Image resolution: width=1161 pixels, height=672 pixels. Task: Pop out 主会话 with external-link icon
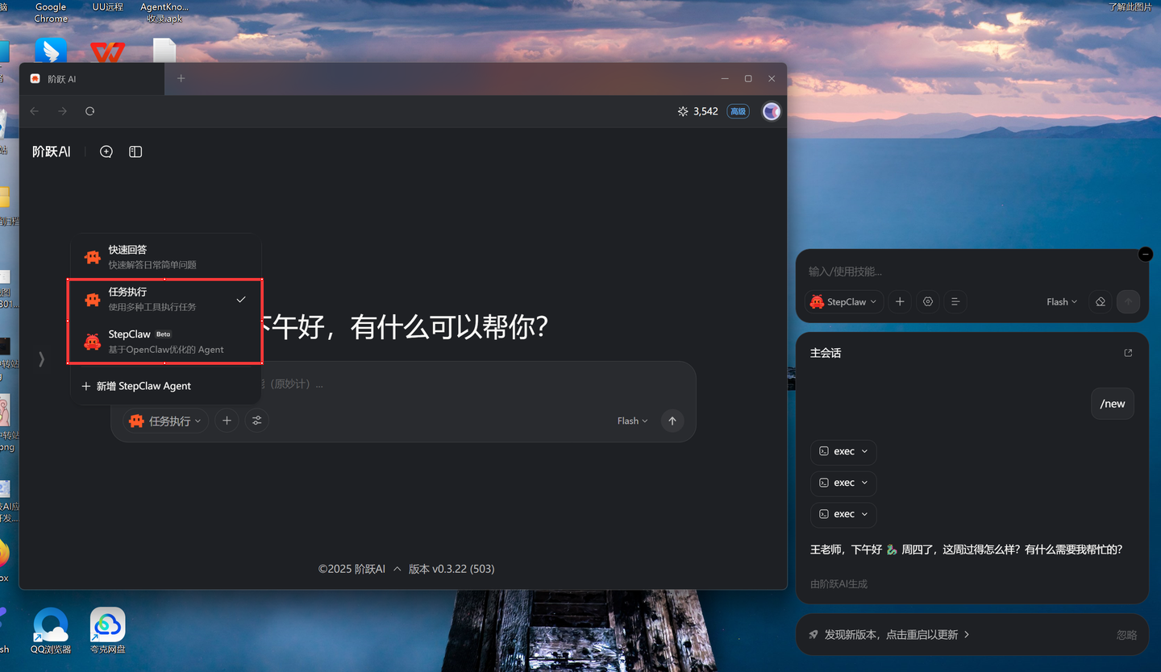[1128, 353]
